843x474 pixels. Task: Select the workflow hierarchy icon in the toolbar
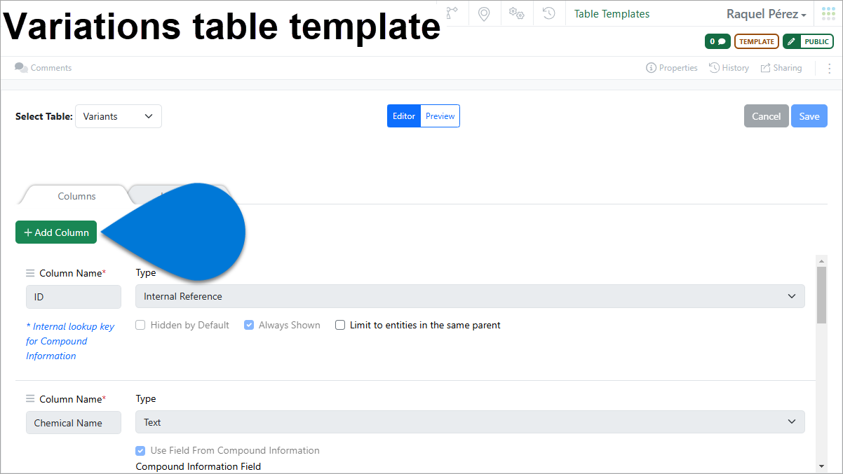452,13
